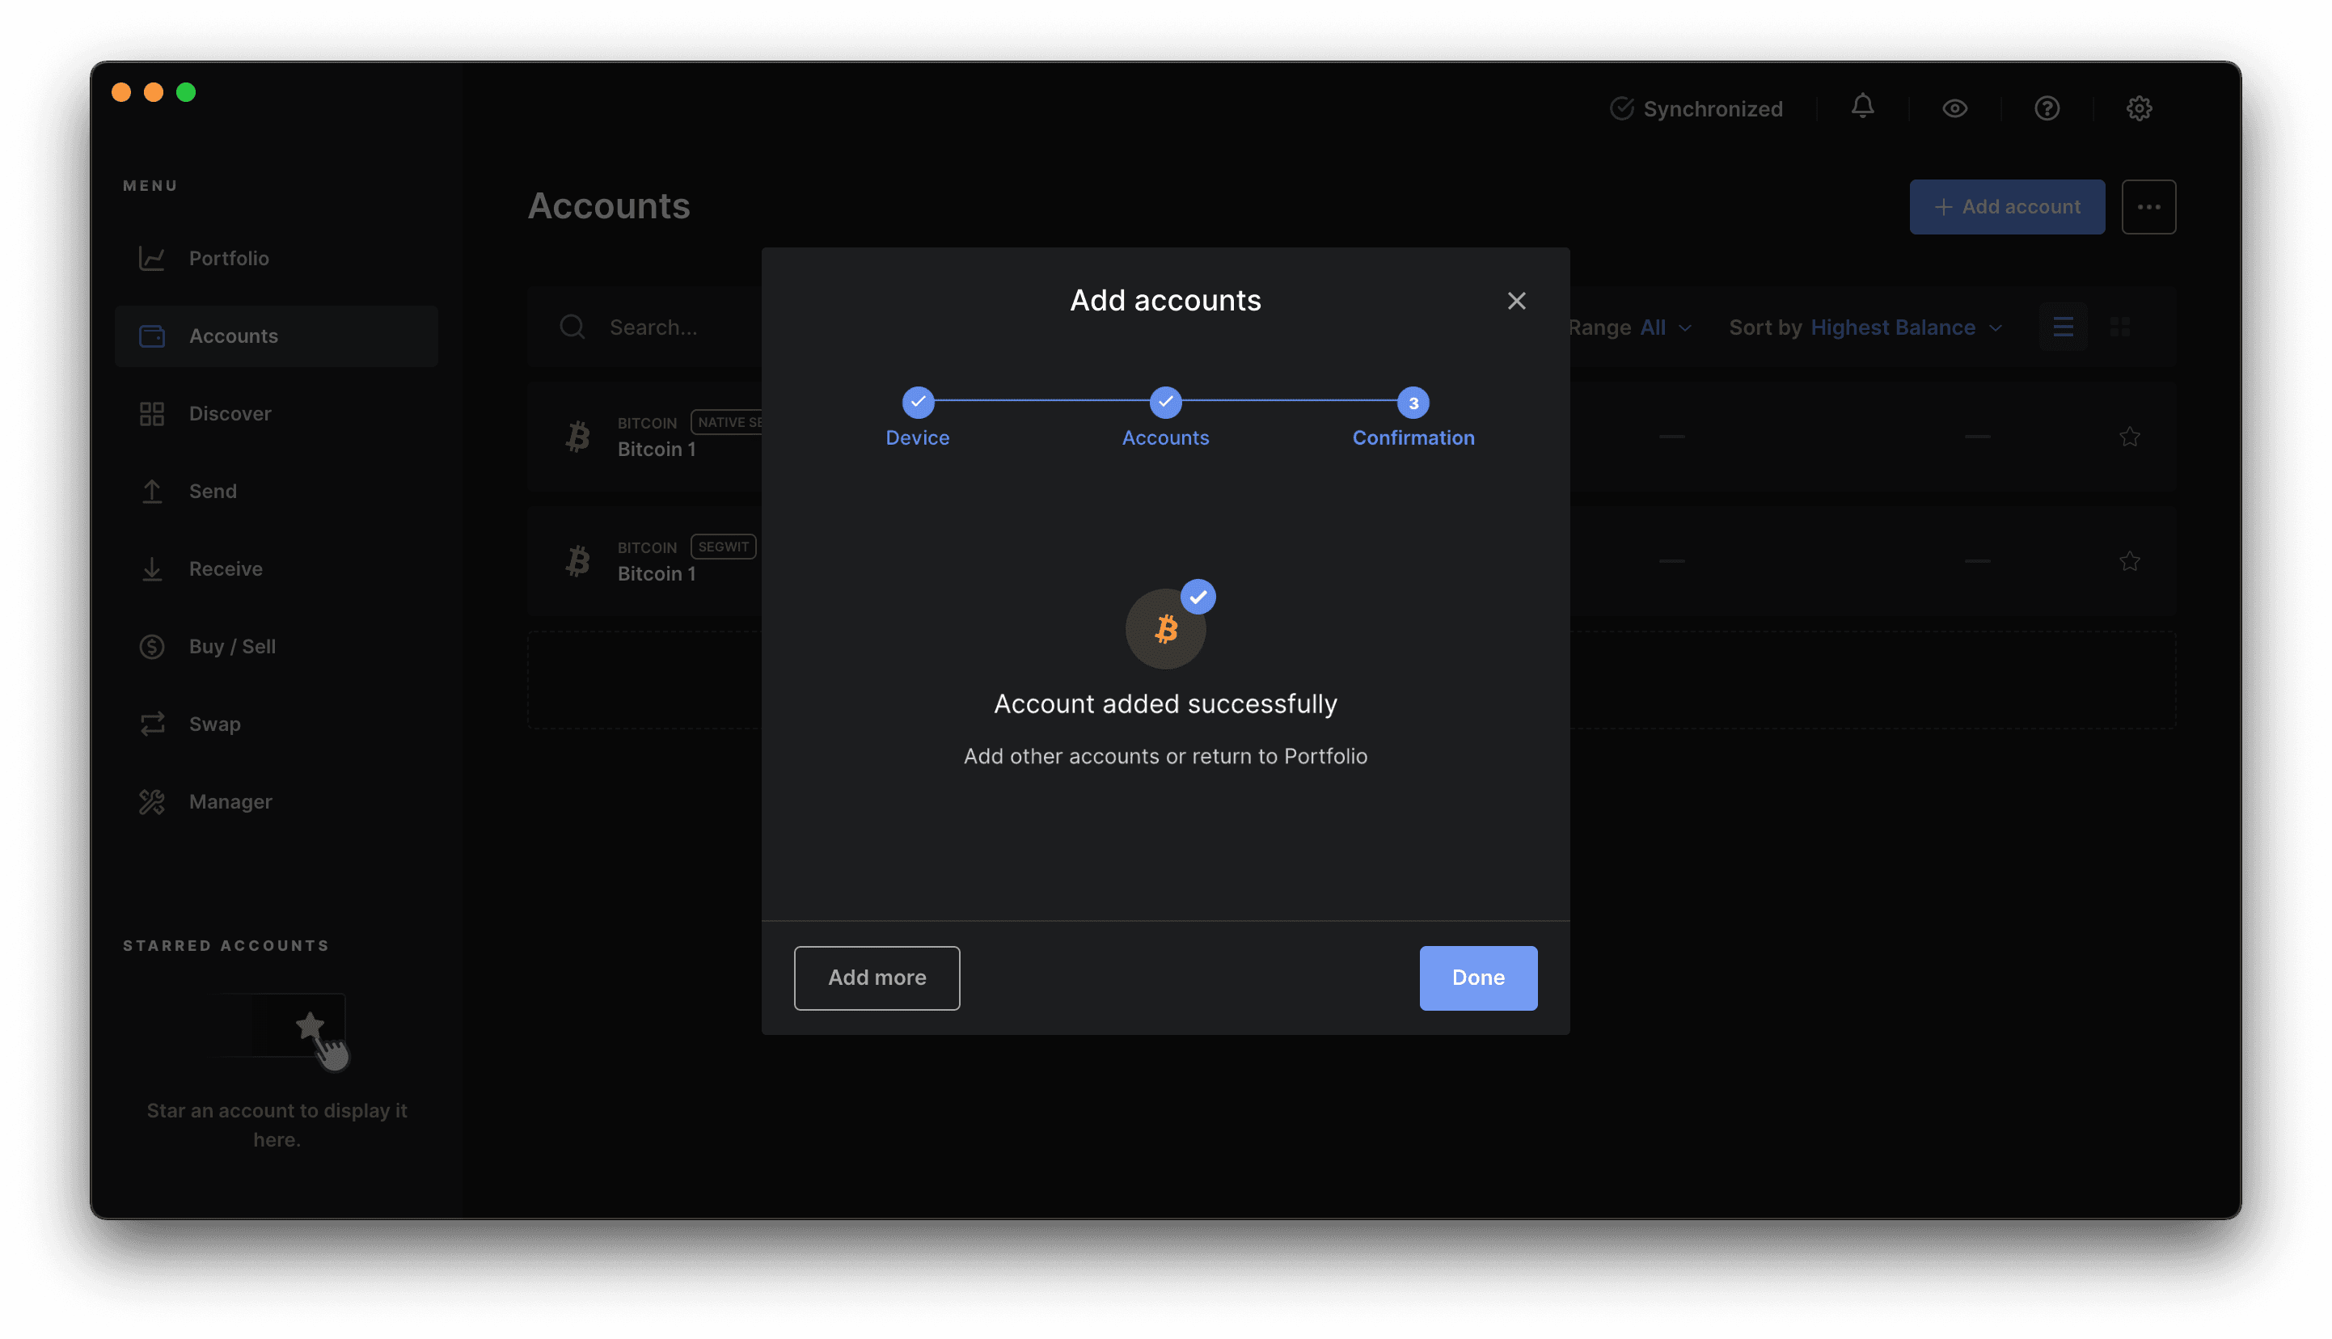
Task: Open the Portfolio section
Action: 228,257
